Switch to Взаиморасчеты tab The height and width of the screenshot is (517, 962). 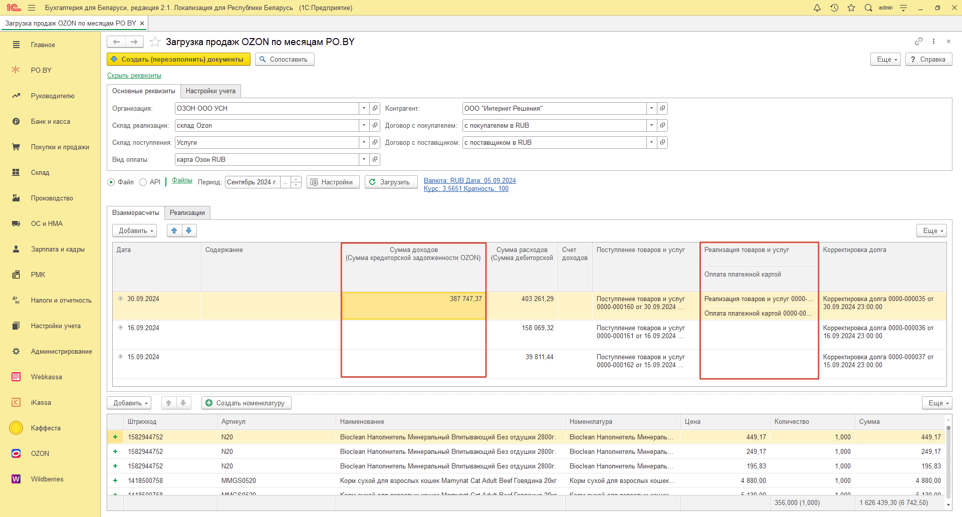tap(136, 212)
